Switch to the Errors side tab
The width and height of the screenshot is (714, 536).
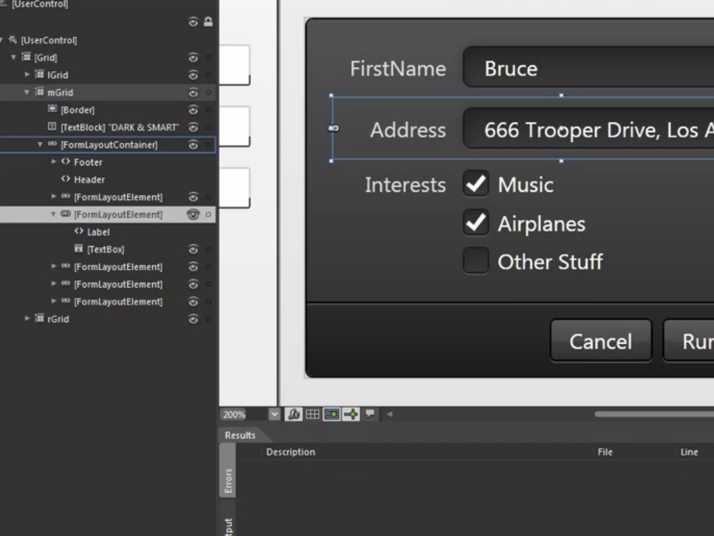click(228, 480)
